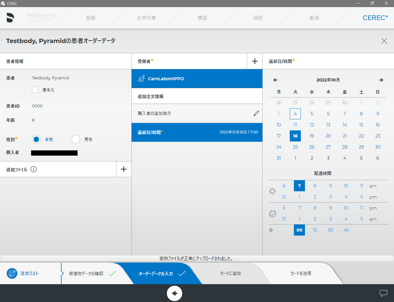Click the CamLaboHIPPO tooth icon
The image size is (394, 302).
click(141, 78)
